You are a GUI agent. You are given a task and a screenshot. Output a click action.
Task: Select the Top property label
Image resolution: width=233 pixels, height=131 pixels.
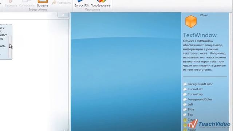(x=190, y=115)
